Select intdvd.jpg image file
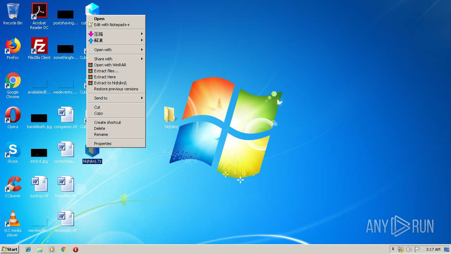451x254 pixels. coord(39,155)
